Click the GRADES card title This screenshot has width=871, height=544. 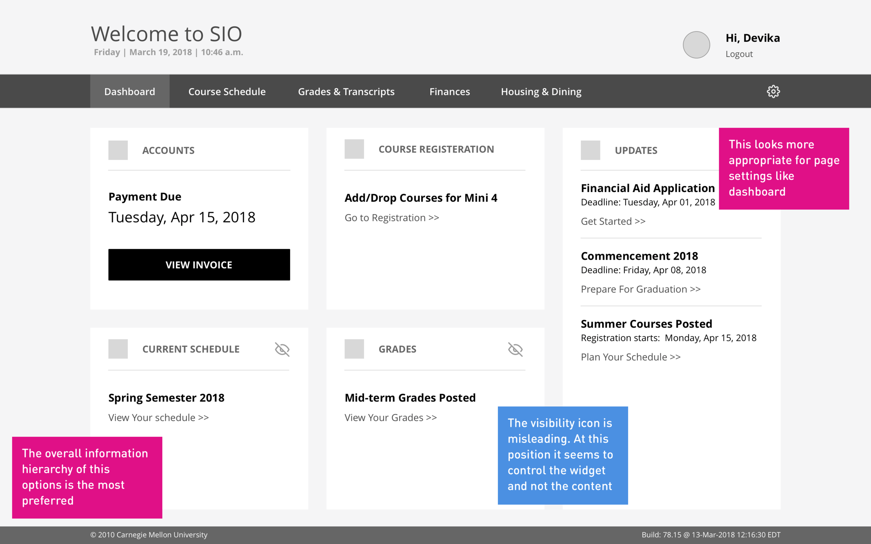[x=398, y=349]
